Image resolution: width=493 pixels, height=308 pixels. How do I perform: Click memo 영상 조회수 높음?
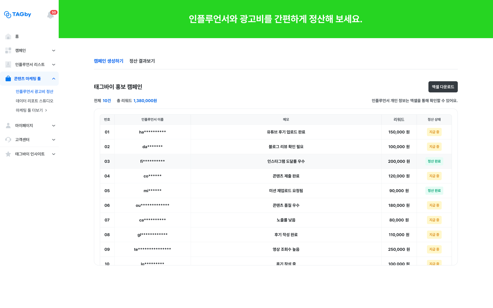[x=286, y=249]
